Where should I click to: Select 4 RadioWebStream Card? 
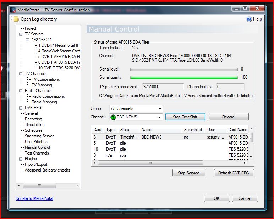coord(59,51)
